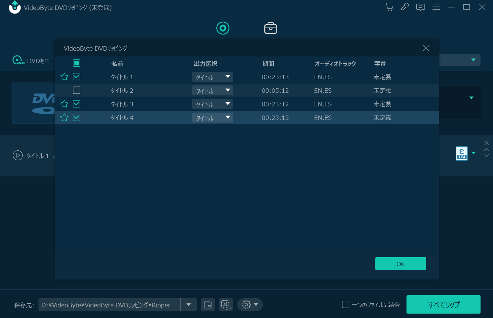Open the feedback chat icon
The image size is (493, 318).
coord(420,7)
